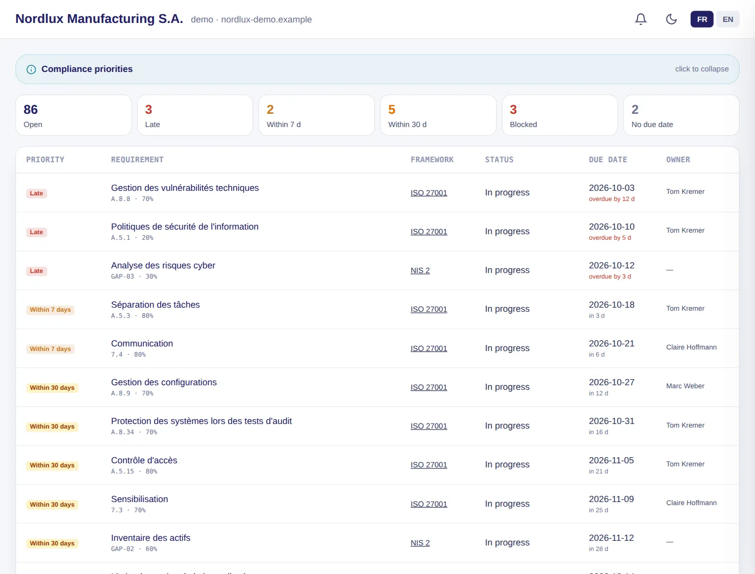Open ISO 27001 link for Protection des systèmes
The image size is (755, 574).
click(x=429, y=426)
